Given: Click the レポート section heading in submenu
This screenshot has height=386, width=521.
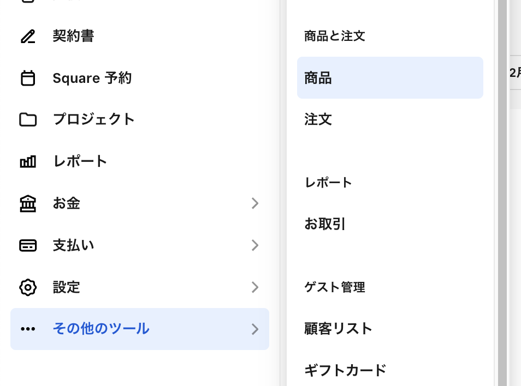Looking at the screenshot, I should (328, 183).
